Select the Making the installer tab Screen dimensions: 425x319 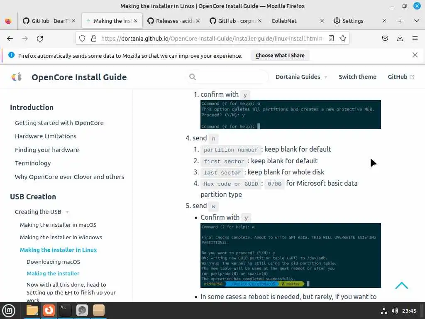[112, 21]
